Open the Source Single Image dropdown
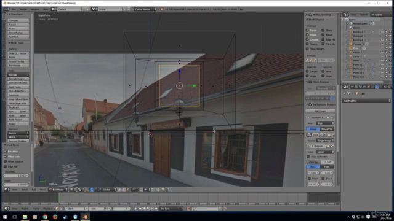394x221 pixels. pyautogui.click(x=325, y=141)
